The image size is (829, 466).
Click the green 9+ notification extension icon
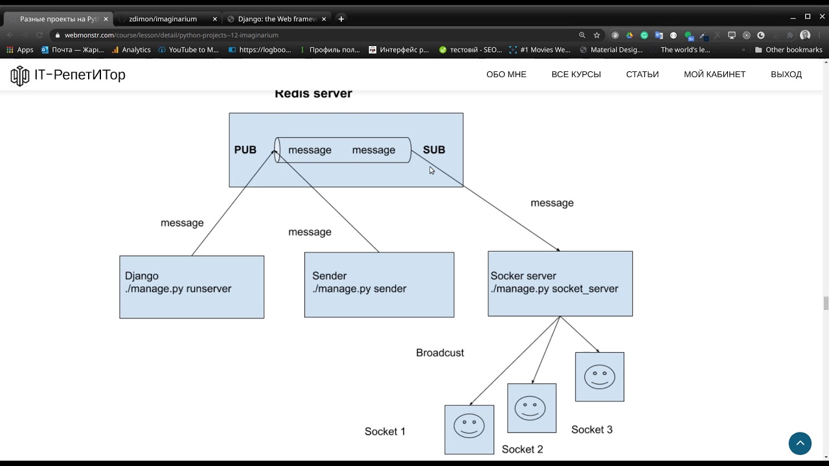[x=689, y=36]
